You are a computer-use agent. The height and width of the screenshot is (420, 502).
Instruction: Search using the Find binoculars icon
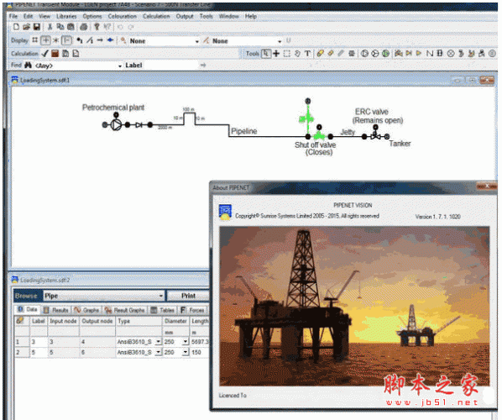29,66
